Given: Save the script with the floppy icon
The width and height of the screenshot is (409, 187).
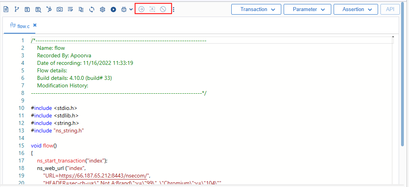Looking at the screenshot, I should pyautogui.click(x=27, y=9).
